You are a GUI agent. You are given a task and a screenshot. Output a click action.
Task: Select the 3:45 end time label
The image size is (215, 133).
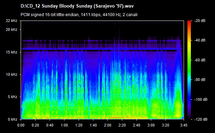(x=184, y=125)
